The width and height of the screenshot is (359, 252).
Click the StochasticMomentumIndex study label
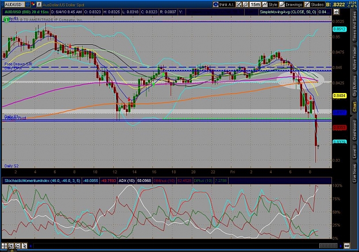click(43, 181)
